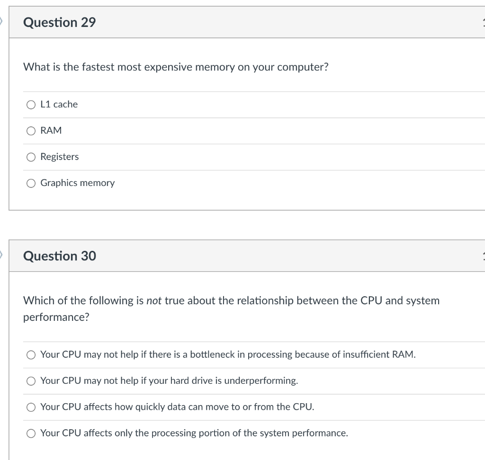Click the 'fastest most expensive memory' question text
The width and height of the screenshot is (485, 460).
(176, 67)
